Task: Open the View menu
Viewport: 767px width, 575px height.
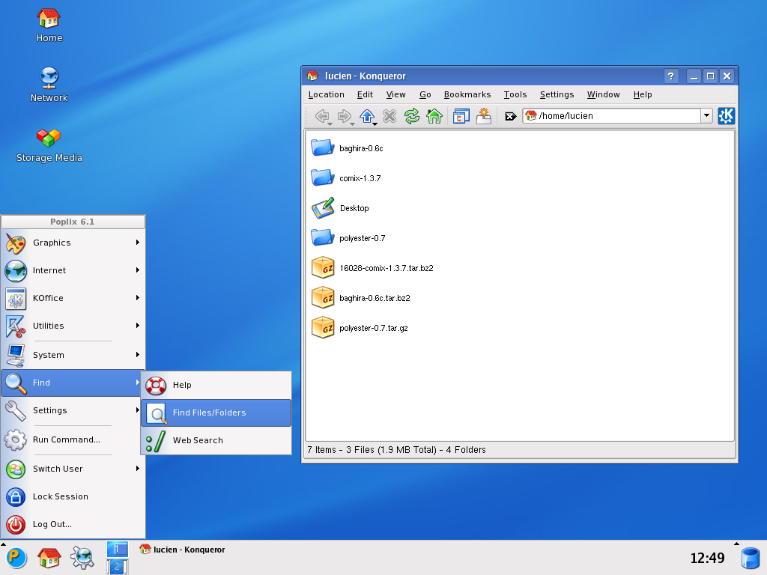Action: [x=395, y=94]
